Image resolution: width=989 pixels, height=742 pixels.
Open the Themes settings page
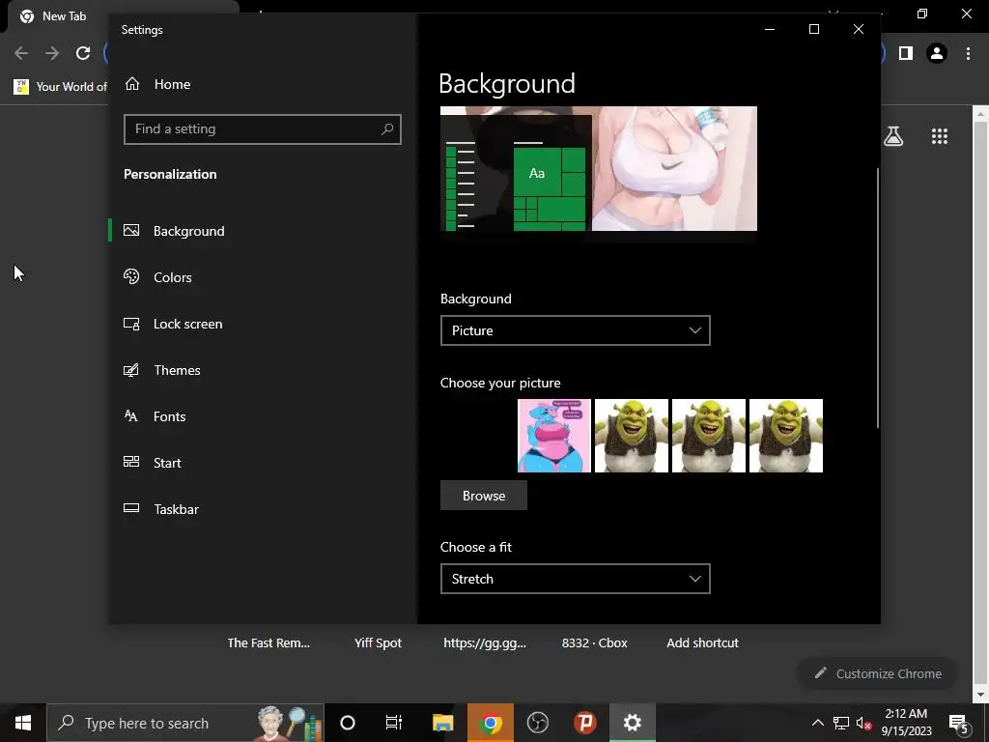[x=263, y=370]
